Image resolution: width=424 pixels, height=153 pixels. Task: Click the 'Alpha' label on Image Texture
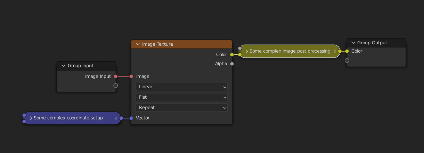click(221, 64)
